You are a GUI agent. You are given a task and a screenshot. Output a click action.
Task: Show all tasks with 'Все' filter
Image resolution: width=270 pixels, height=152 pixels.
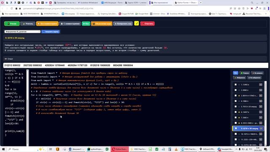coord(235,73)
